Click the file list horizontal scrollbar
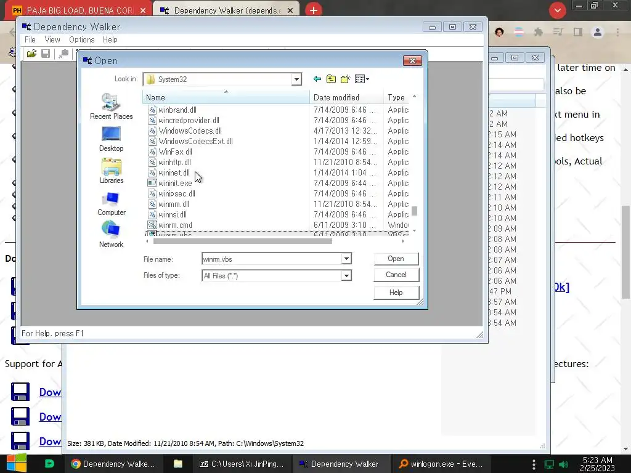This screenshot has height=473, width=631. pyautogui.click(x=243, y=241)
